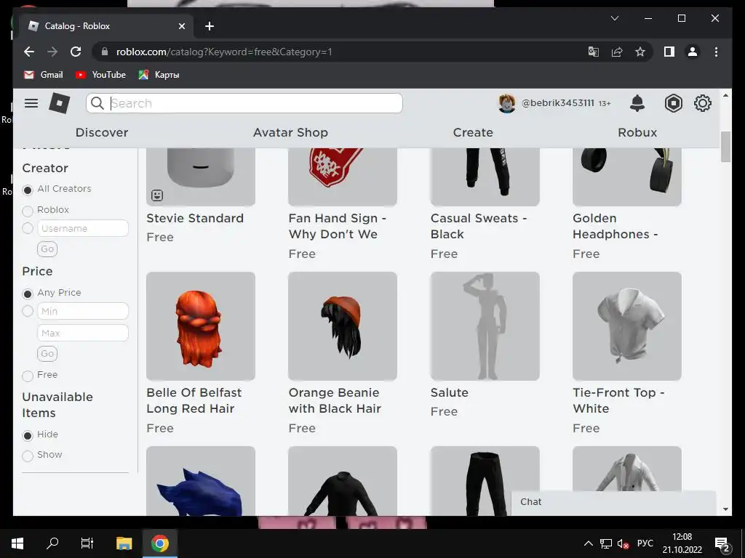Share this page icon in address bar
This screenshot has width=745, height=558.
(617, 52)
